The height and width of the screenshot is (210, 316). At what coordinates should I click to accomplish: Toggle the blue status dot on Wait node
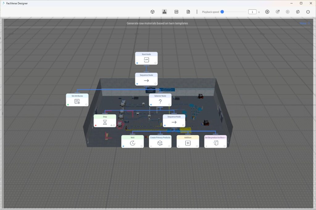point(123,146)
